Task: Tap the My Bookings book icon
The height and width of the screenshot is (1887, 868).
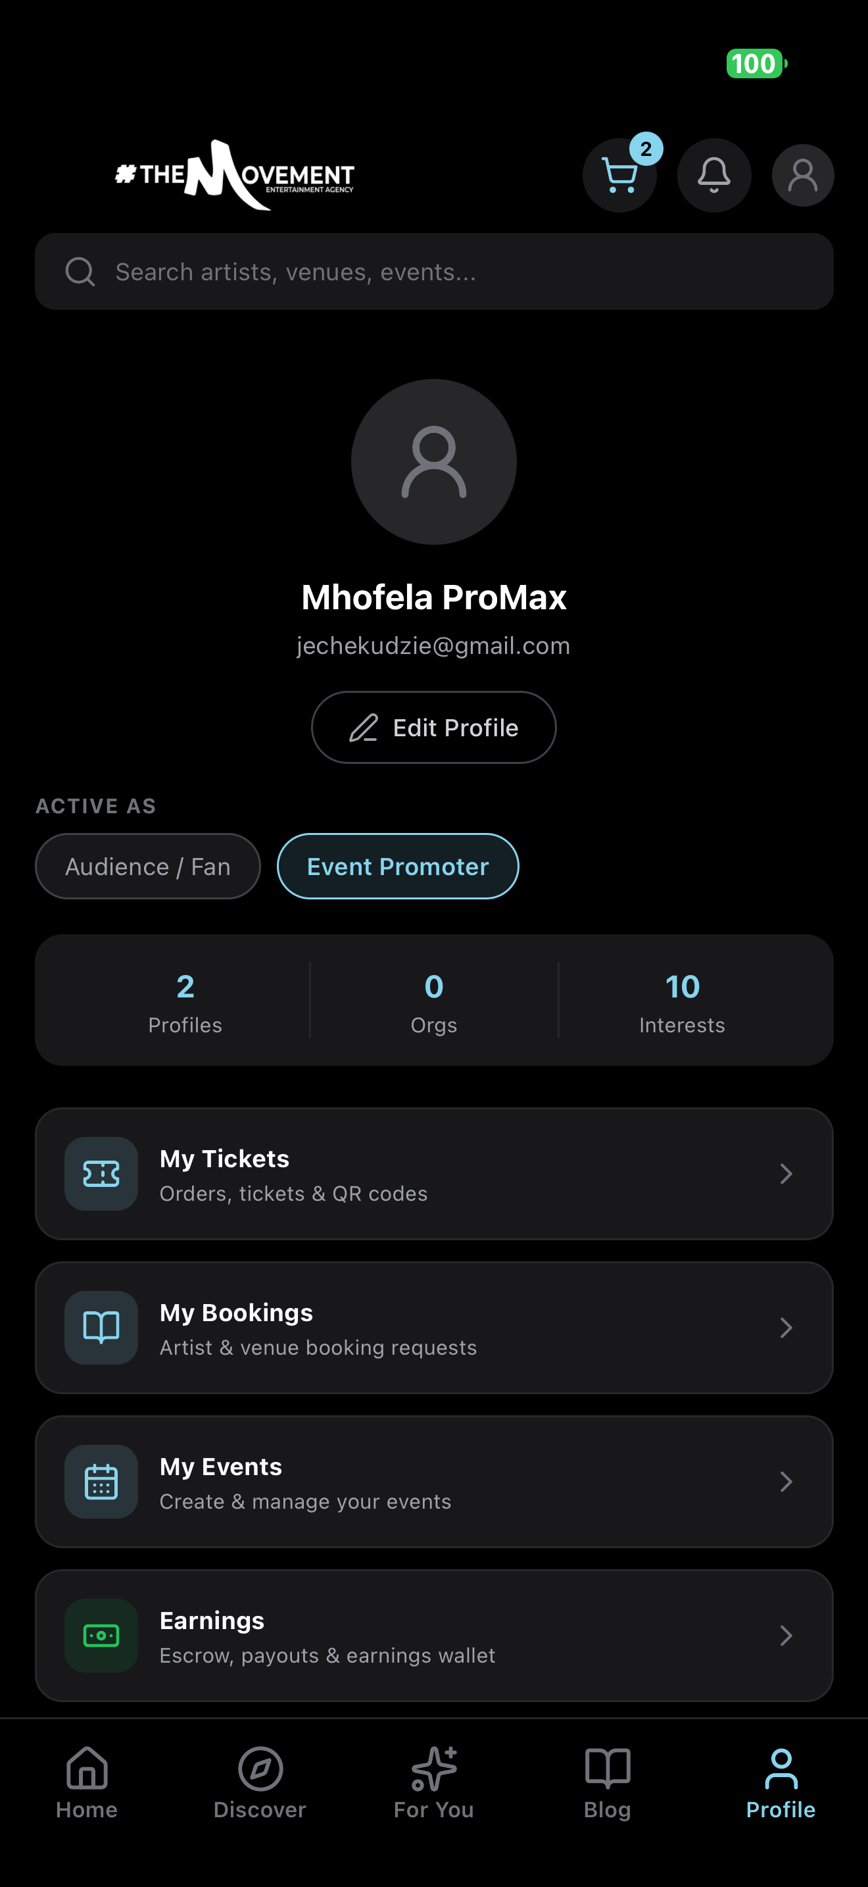Action: (x=101, y=1327)
